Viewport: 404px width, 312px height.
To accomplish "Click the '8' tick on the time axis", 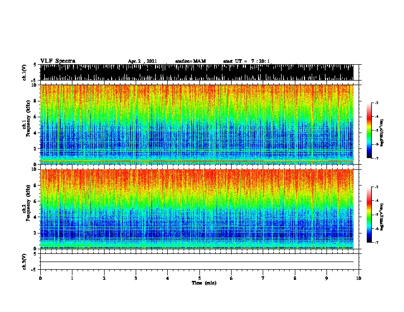I will click(295, 278).
